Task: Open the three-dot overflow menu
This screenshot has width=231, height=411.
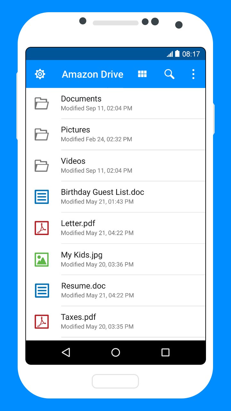Action: [193, 74]
